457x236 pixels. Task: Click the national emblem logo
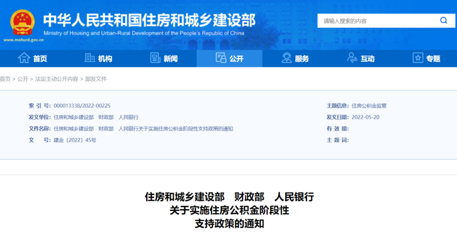23,22
